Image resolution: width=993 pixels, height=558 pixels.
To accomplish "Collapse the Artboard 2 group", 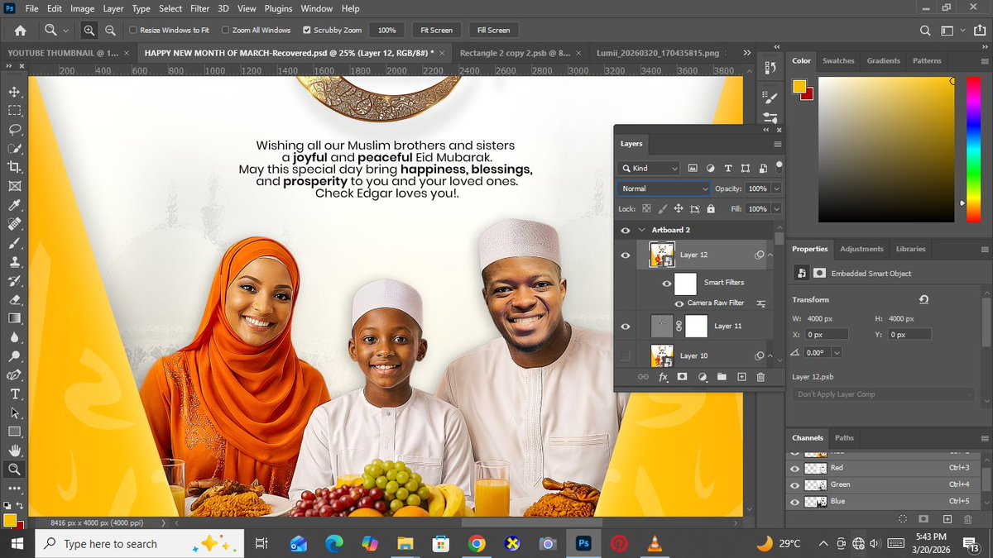I will [641, 230].
